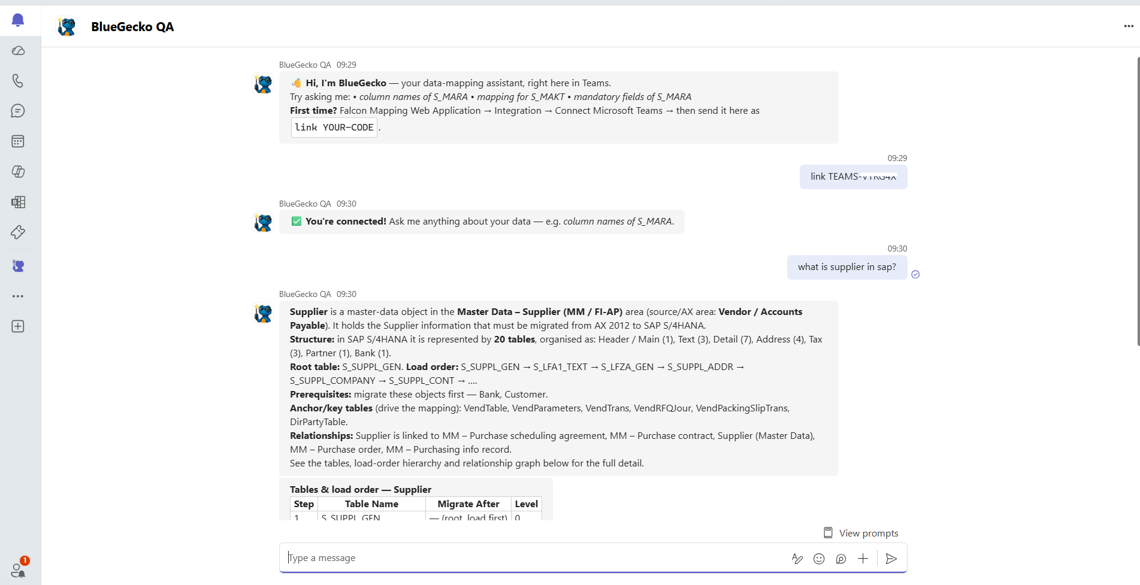Image resolution: width=1140 pixels, height=585 pixels.
Task: Click the View prompts button
Action: (x=861, y=533)
